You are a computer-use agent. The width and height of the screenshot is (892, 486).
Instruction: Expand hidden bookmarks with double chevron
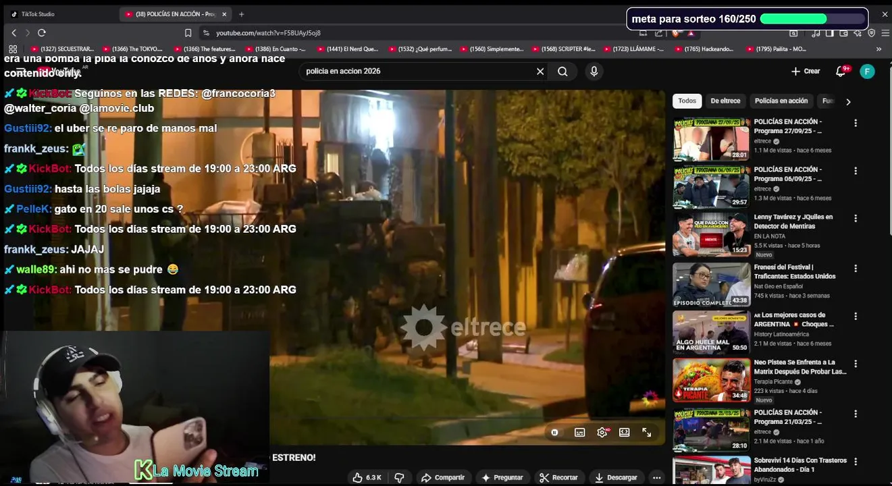tap(878, 49)
